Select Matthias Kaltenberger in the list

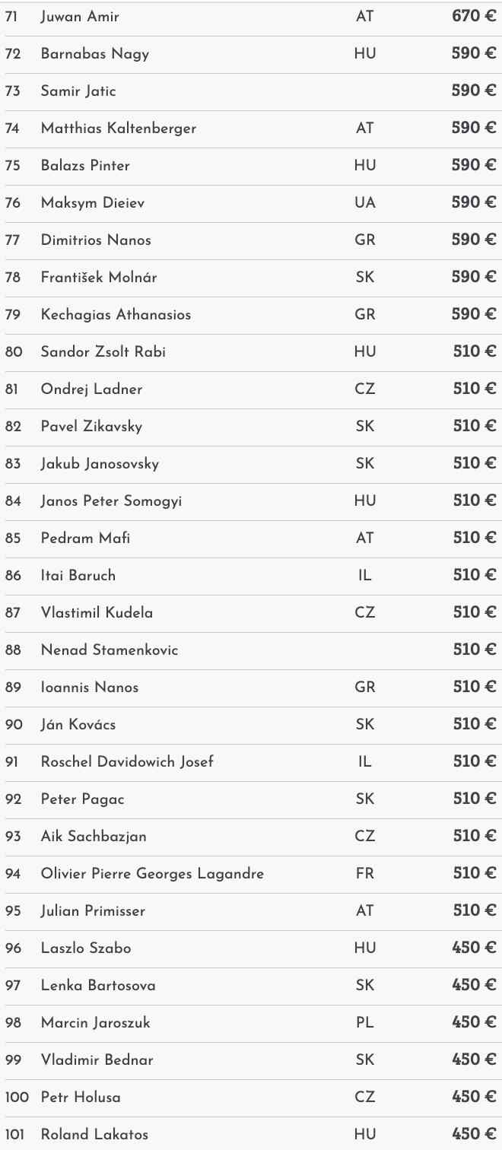click(118, 129)
